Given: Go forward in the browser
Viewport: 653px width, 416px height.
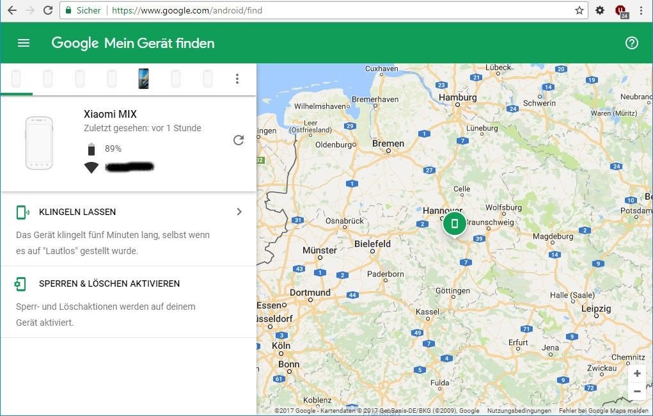Looking at the screenshot, I should click(30, 10).
